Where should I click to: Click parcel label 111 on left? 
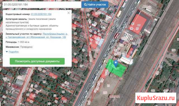(20, 77)
